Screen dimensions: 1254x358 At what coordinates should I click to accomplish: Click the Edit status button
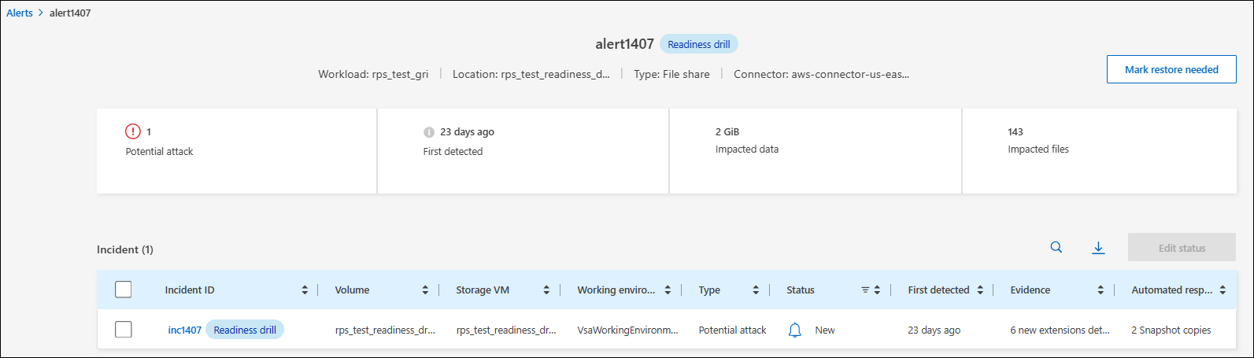(x=1182, y=248)
